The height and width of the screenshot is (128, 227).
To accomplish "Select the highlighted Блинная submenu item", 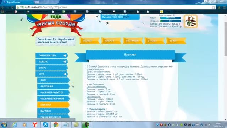I will coord(53,105).
